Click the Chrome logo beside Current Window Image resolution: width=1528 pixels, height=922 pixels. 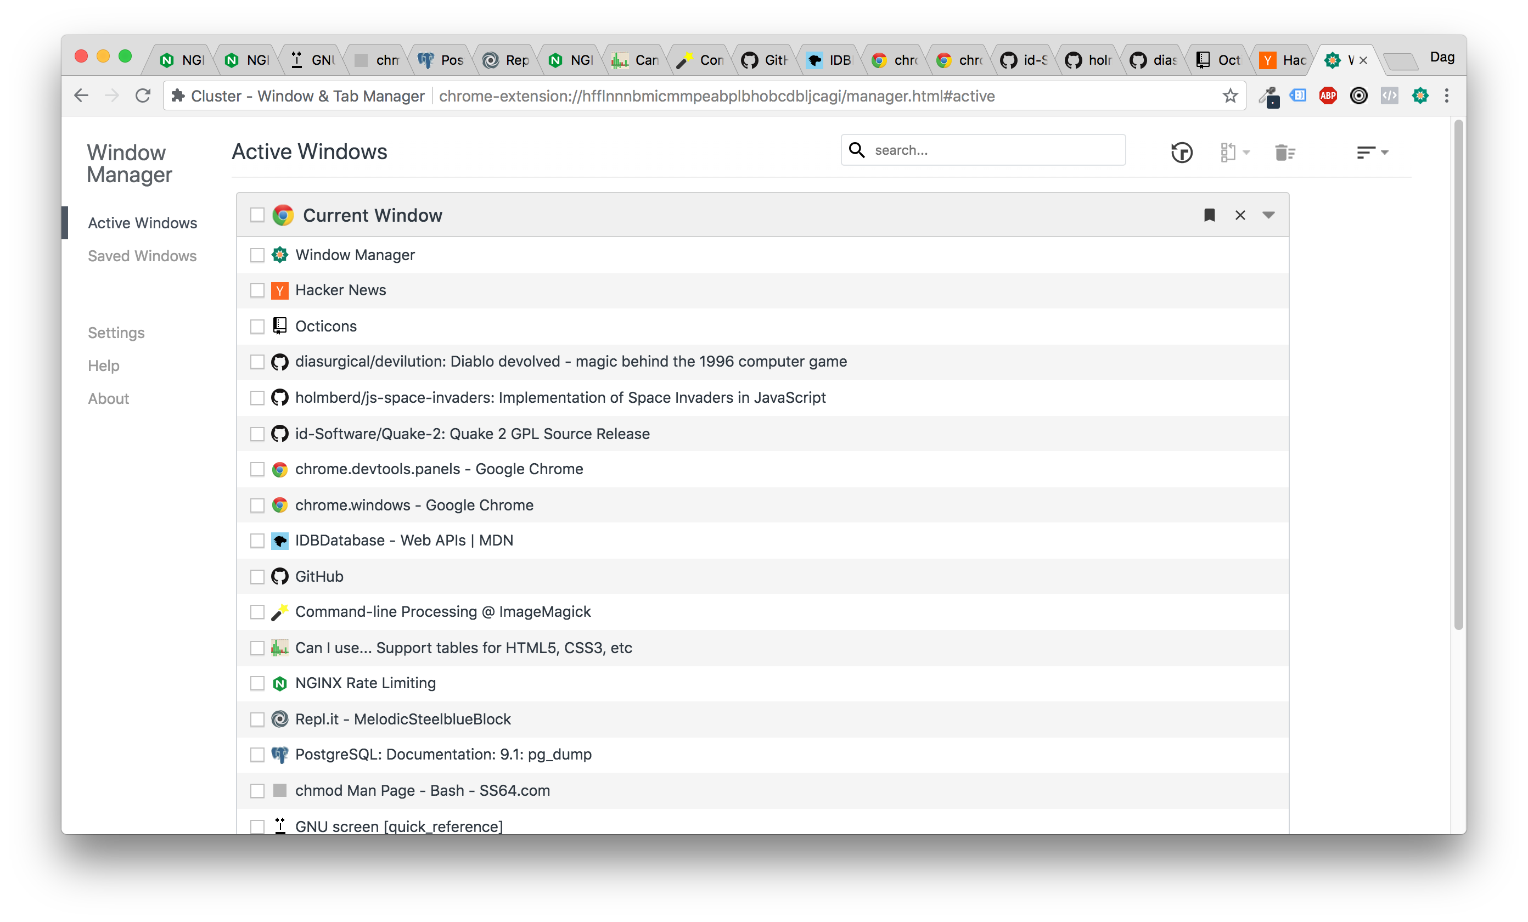click(x=283, y=215)
